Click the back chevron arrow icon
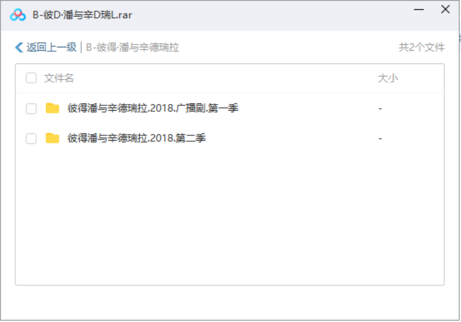The height and width of the screenshot is (322, 461). click(19, 47)
